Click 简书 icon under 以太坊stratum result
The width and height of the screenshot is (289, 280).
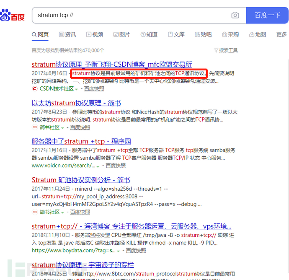point(35,127)
